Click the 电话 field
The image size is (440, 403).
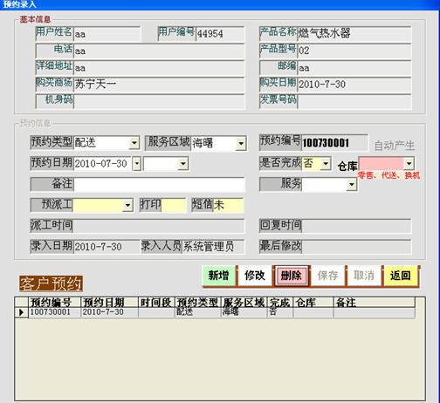tap(159, 51)
